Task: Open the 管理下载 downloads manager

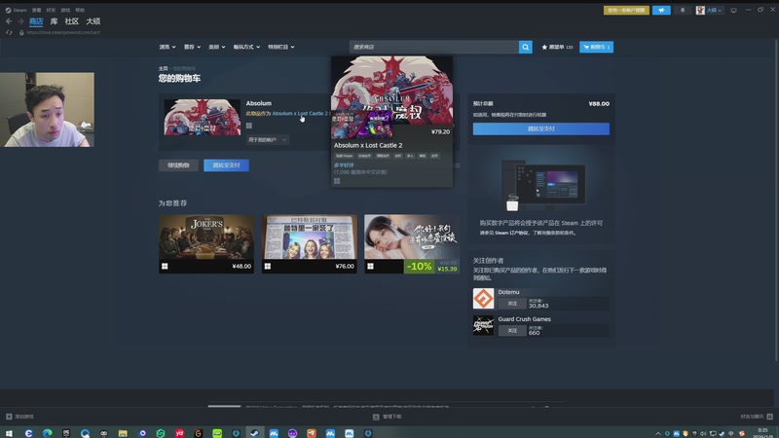Action: (388, 417)
